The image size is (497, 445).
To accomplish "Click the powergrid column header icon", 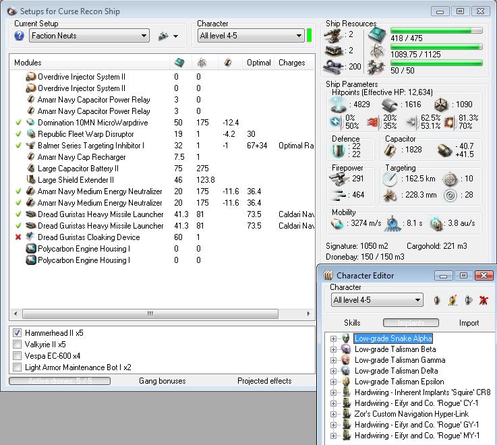I will (202, 63).
